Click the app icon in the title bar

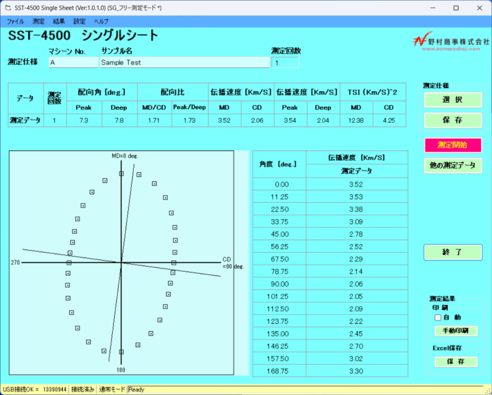8,8
